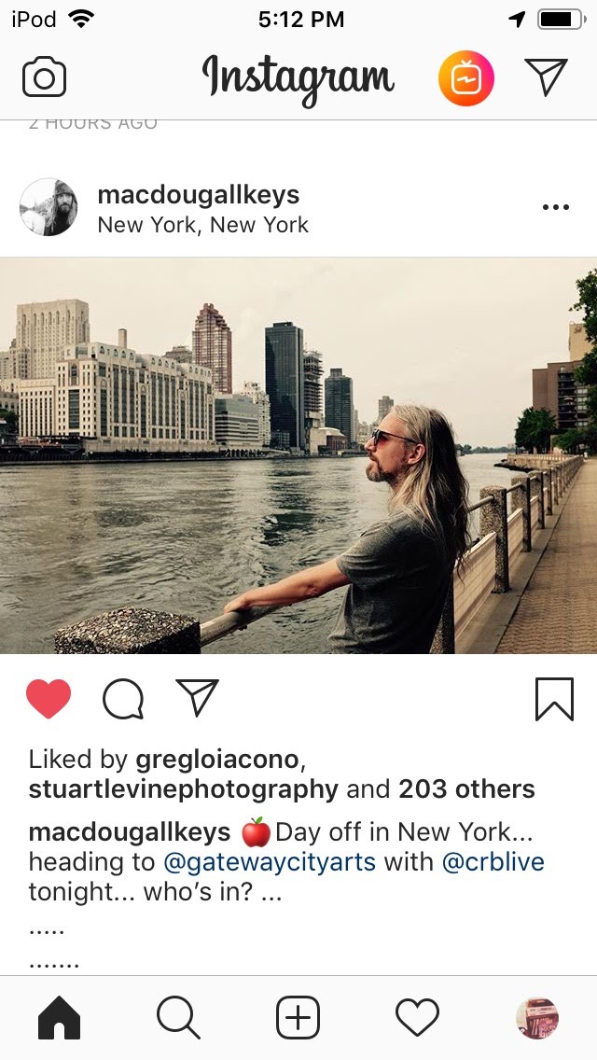Open the Activity heart tab
Image resolution: width=597 pixels, height=1060 pixels.
417,1017
